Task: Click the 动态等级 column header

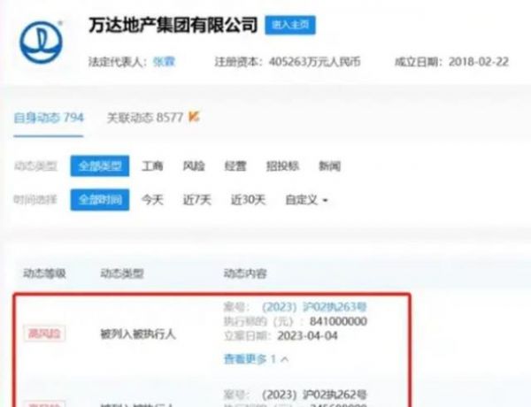Action: [x=44, y=273]
